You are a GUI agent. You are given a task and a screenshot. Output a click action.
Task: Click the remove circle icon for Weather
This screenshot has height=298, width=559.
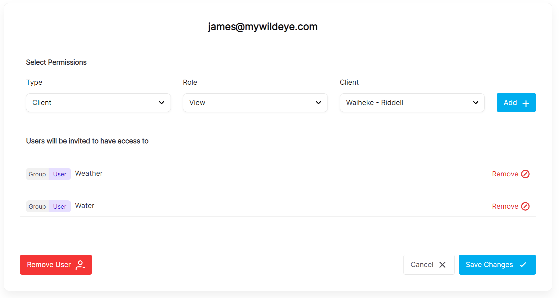click(525, 174)
